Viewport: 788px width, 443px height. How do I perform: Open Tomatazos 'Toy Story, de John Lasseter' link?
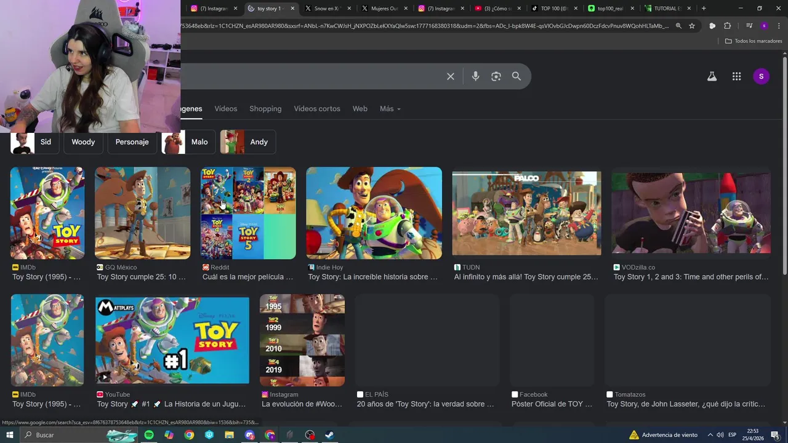(x=686, y=404)
